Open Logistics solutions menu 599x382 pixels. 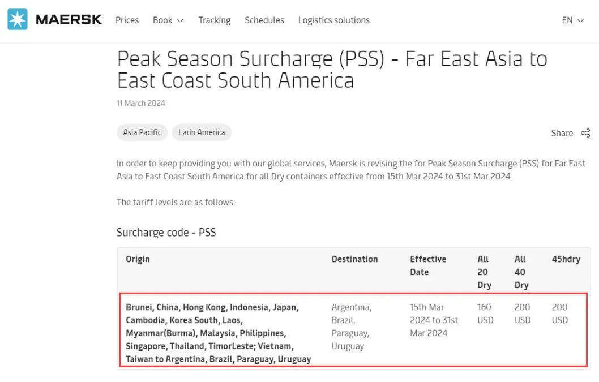pyautogui.click(x=334, y=20)
